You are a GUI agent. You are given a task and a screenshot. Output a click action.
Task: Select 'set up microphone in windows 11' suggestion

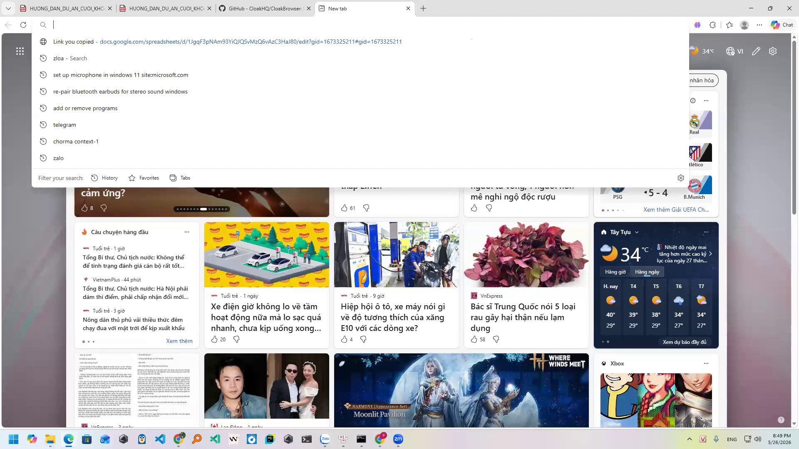pyautogui.click(x=360, y=75)
